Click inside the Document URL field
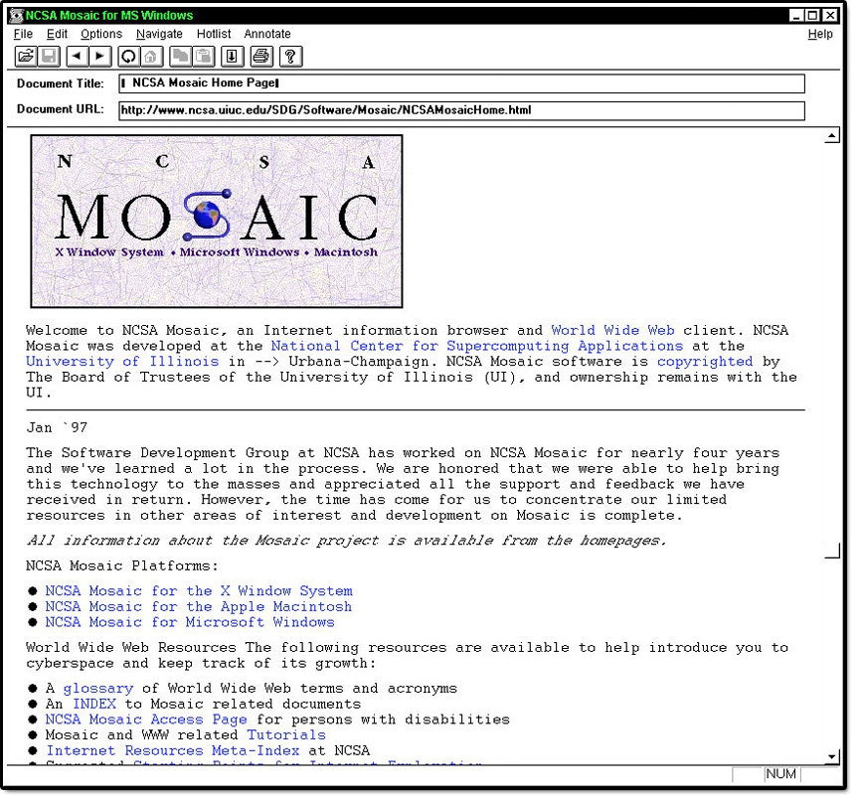 click(461, 110)
